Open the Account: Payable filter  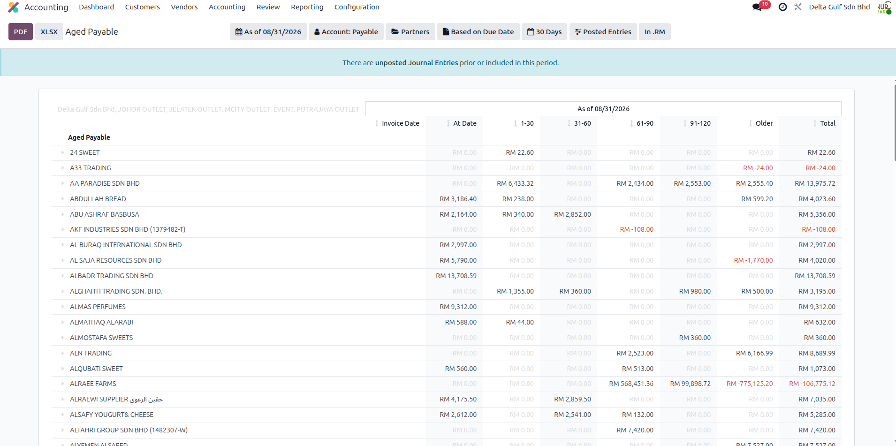pos(346,32)
